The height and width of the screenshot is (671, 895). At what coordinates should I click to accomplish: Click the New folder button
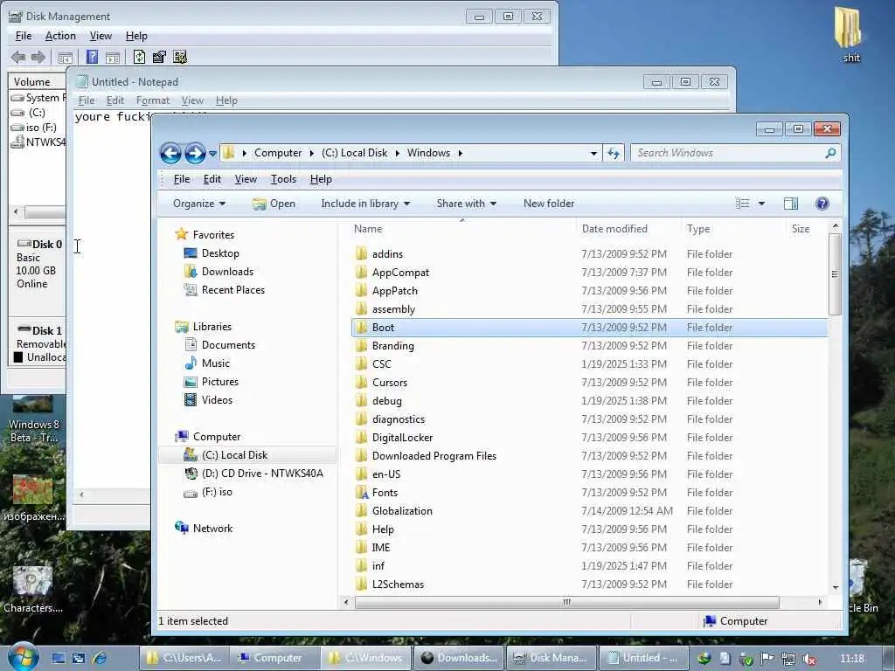[x=549, y=204]
